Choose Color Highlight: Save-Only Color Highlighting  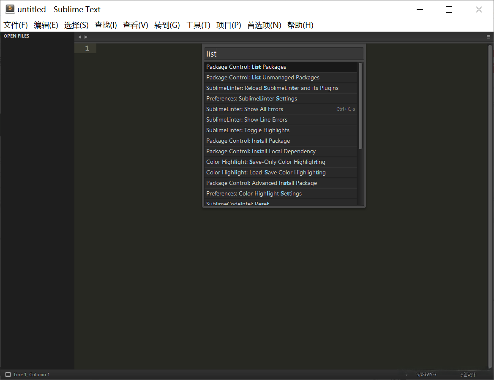(281, 162)
